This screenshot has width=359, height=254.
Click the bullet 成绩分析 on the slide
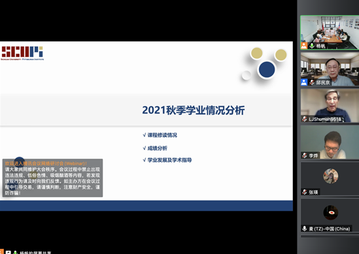pyautogui.click(x=158, y=148)
